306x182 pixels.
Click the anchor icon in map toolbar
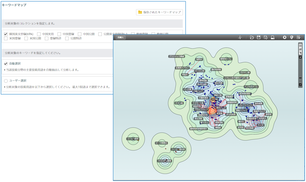[240, 38]
